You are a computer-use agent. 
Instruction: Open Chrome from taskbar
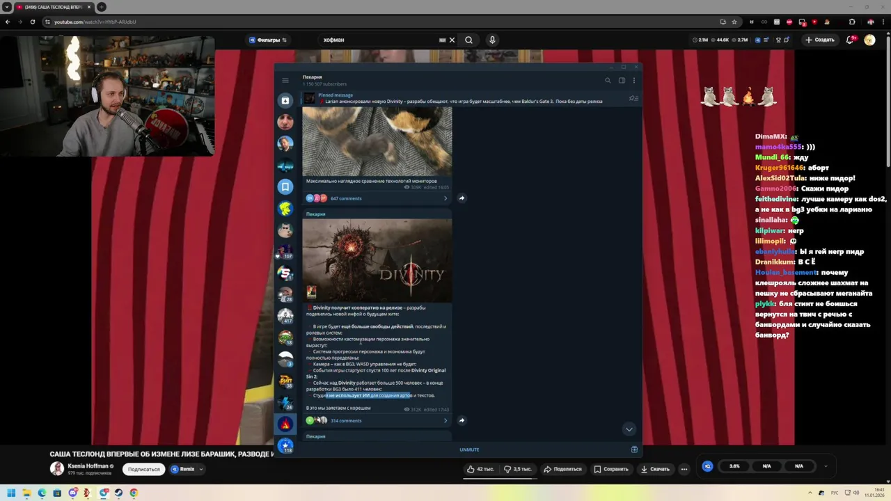coord(134,493)
